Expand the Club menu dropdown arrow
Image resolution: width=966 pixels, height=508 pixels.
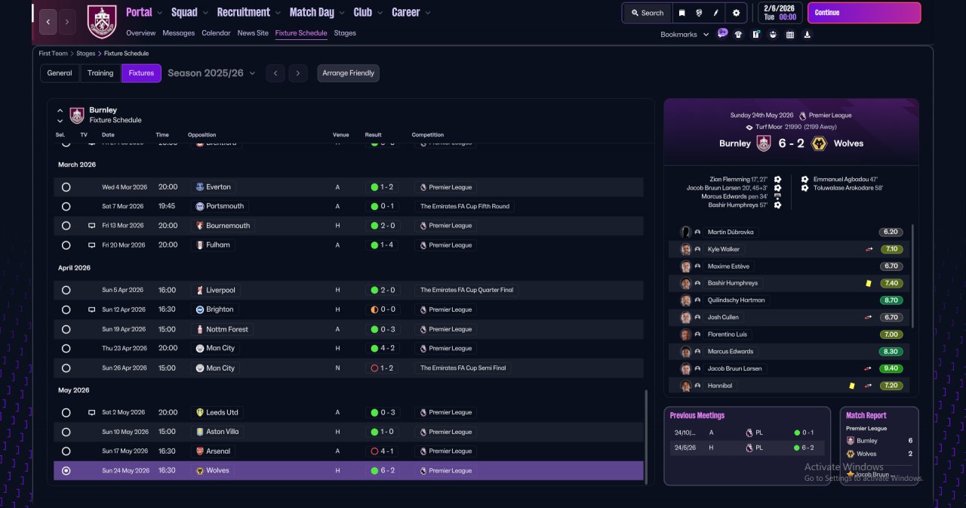[380, 13]
